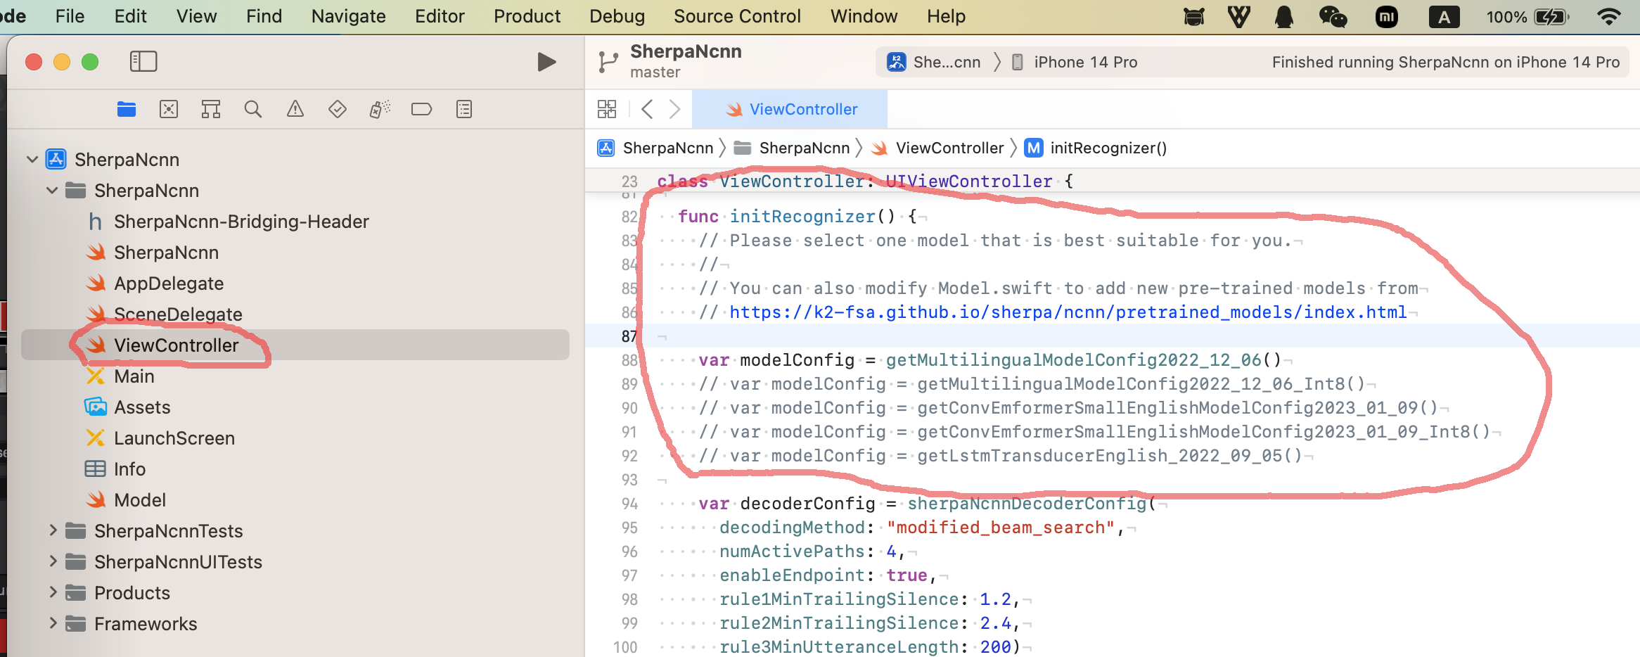Image resolution: width=1640 pixels, height=657 pixels.
Task: Click the input source 'A' icon
Action: pyautogui.click(x=1444, y=16)
